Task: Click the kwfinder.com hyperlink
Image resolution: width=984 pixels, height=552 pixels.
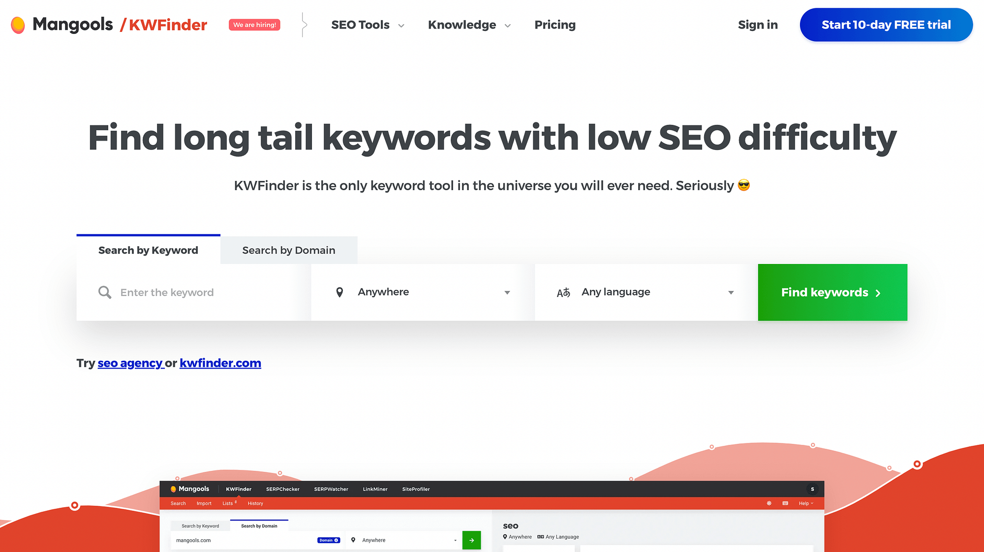Action: (219, 362)
